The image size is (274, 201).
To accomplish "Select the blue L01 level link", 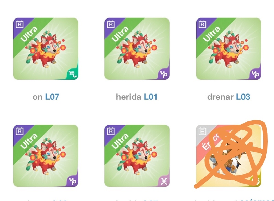I will [x=150, y=97].
